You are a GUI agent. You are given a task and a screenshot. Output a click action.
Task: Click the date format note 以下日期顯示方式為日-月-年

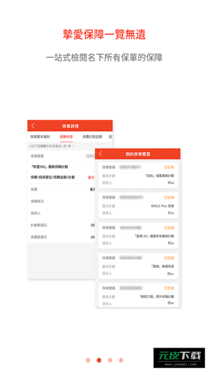click(x=51, y=146)
